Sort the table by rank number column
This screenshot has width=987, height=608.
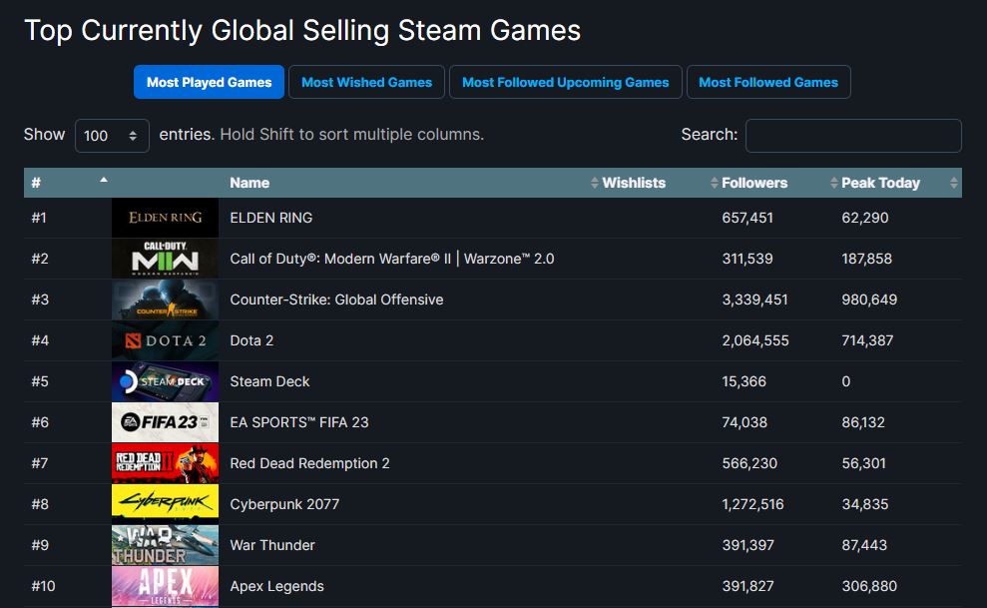pos(104,182)
